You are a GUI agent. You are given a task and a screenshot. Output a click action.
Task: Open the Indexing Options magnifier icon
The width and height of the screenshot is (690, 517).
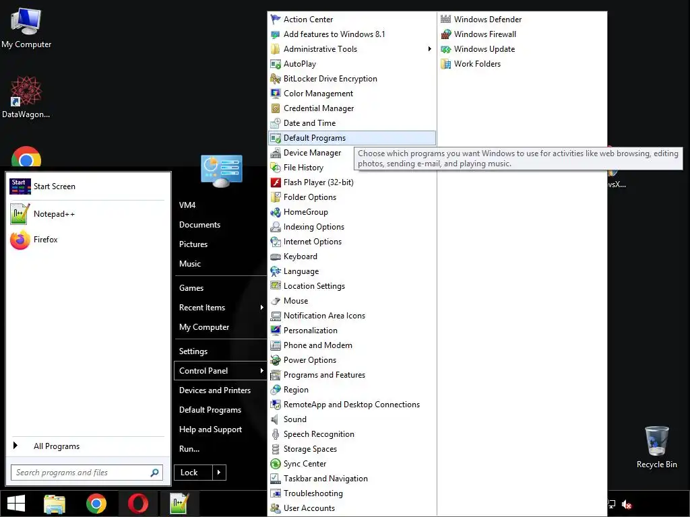tap(276, 227)
